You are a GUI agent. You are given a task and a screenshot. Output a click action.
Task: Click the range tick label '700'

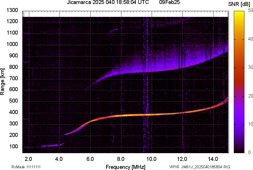(x=13, y=79)
